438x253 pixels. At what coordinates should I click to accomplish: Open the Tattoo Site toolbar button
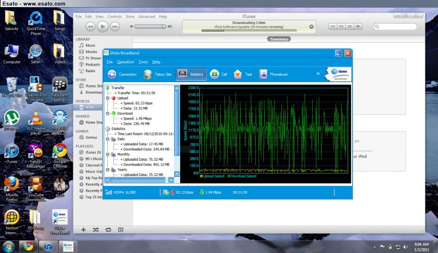(x=157, y=74)
